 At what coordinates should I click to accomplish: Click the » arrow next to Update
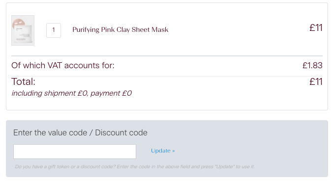click(x=174, y=151)
